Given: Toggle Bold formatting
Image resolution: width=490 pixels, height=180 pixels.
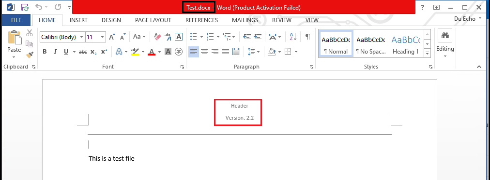Looking at the screenshot, I should point(45,52).
